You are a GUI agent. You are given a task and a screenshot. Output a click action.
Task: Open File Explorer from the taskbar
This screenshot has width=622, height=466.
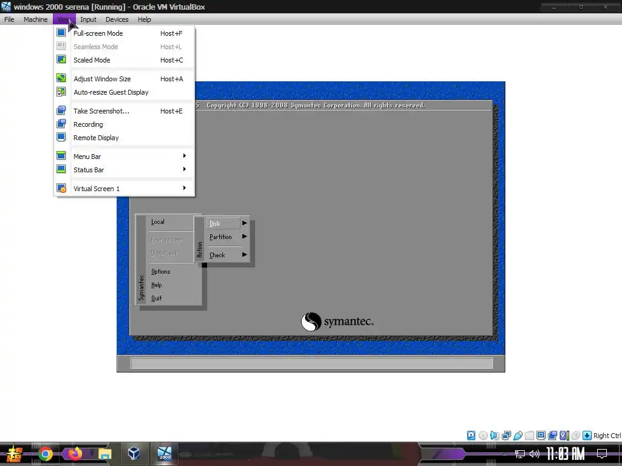(x=104, y=454)
